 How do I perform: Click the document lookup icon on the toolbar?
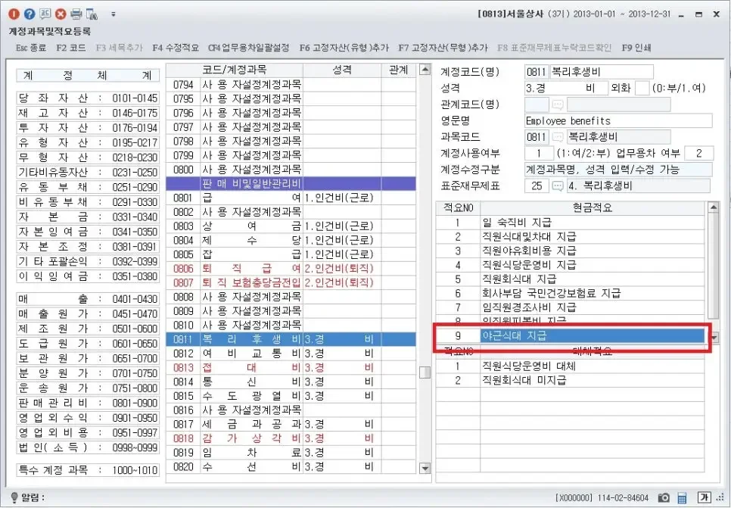90,14
